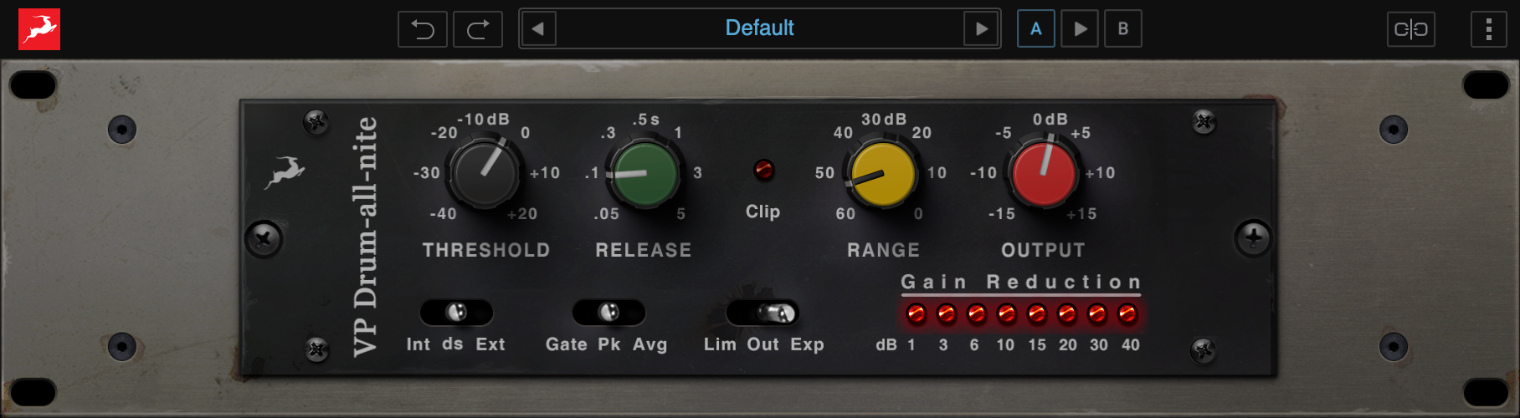Click the red Clip indicator LED
Screen dimensions: 1520x418
pos(763,171)
